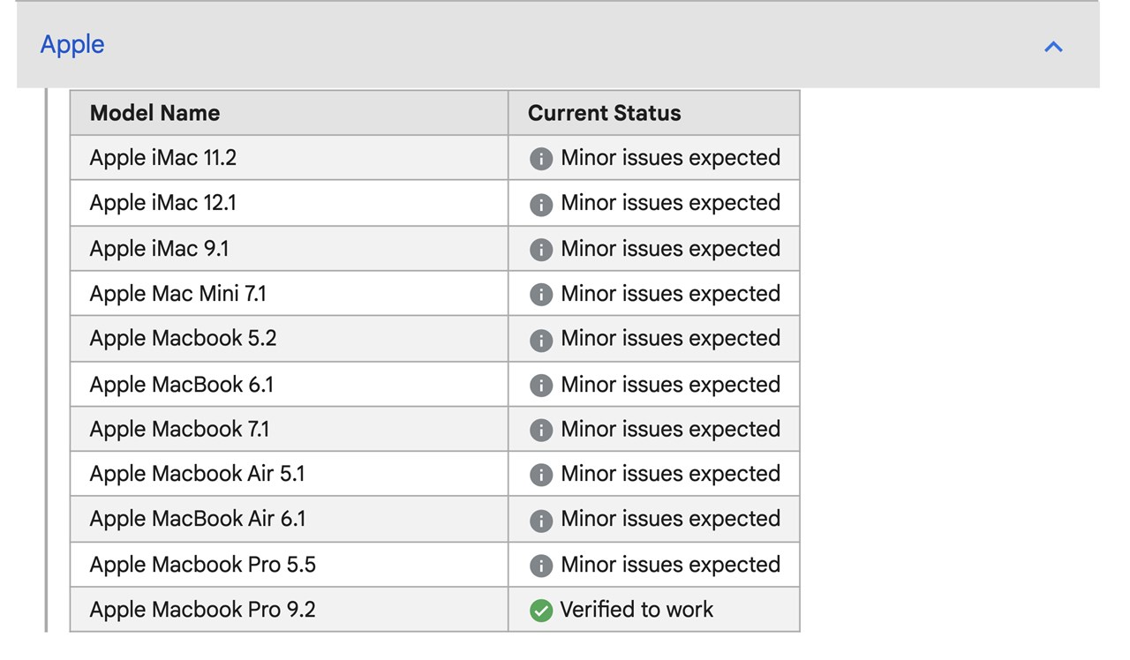Click info icon beside Apple iMac 11.2

tap(540, 159)
